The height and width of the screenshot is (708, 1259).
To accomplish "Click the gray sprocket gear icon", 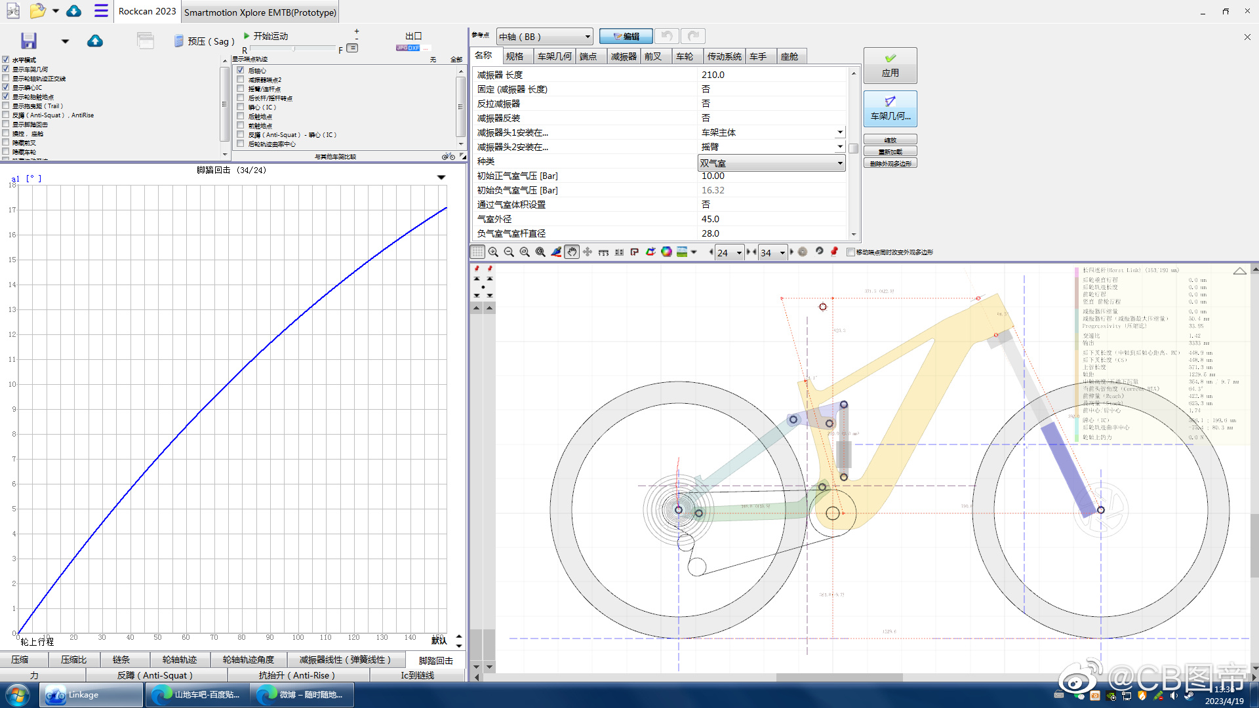I will coord(803,252).
